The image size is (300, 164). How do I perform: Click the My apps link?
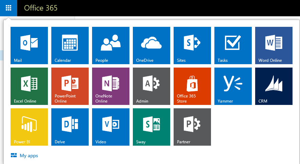(24, 156)
